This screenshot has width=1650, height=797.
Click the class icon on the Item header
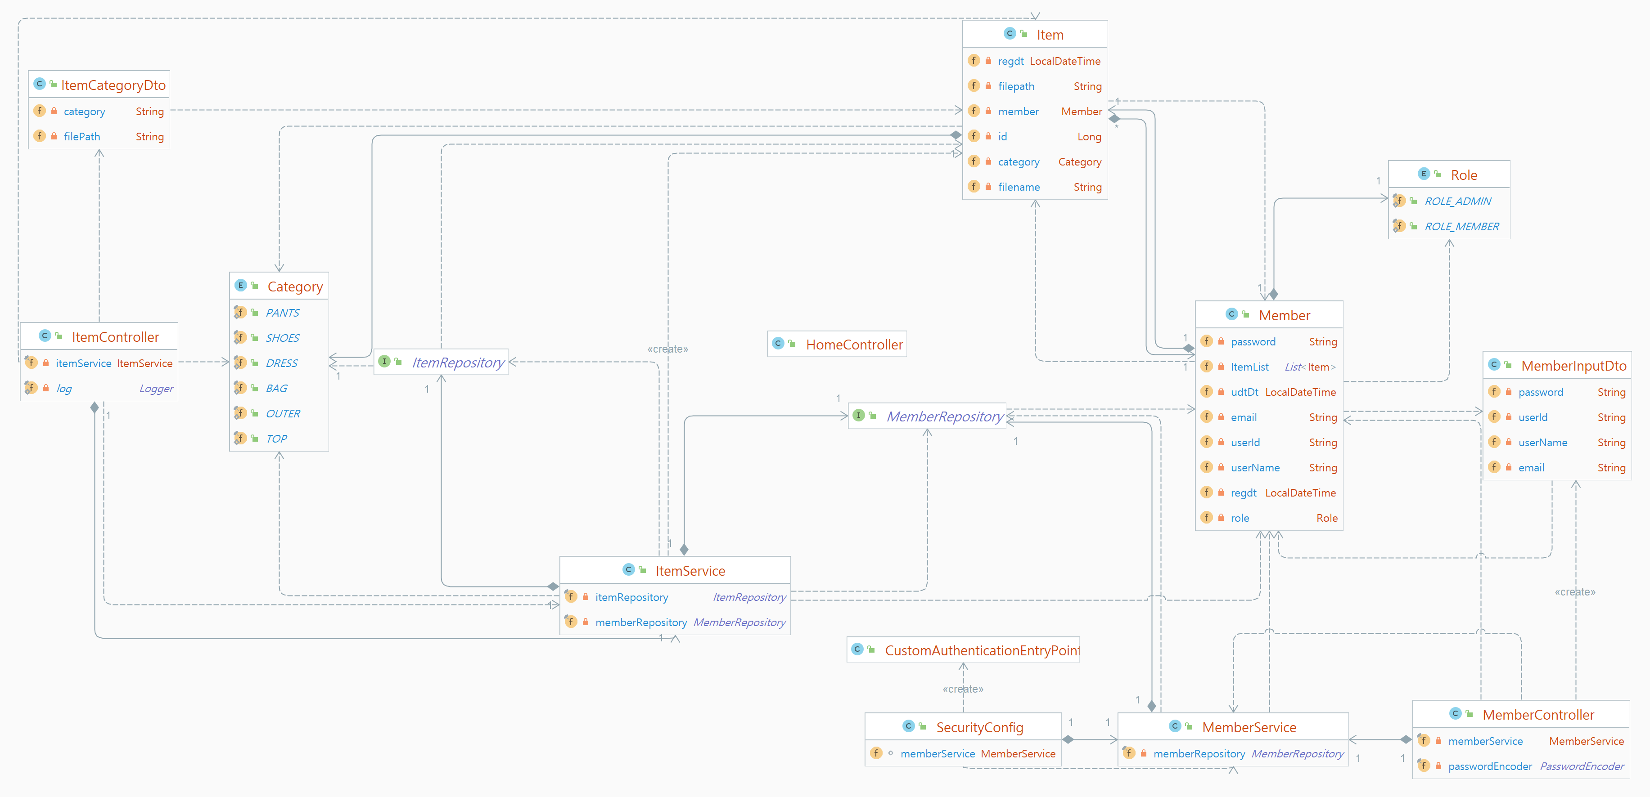click(1009, 34)
